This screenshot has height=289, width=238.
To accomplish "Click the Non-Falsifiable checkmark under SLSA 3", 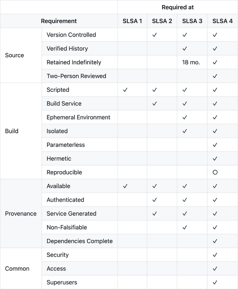I will pos(185,227).
